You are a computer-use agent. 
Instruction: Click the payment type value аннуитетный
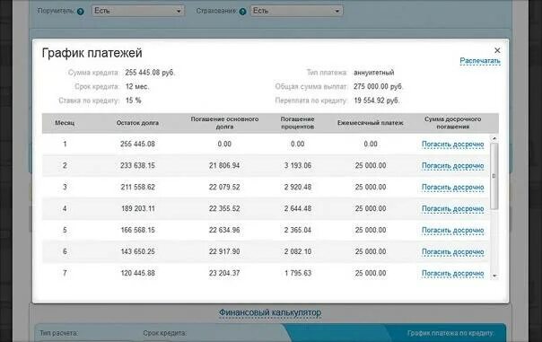pyautogui.click(x=373, y=73)
